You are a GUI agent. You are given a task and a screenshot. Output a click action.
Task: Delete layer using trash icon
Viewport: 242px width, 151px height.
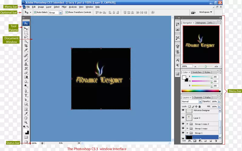(x=216, y=141)
